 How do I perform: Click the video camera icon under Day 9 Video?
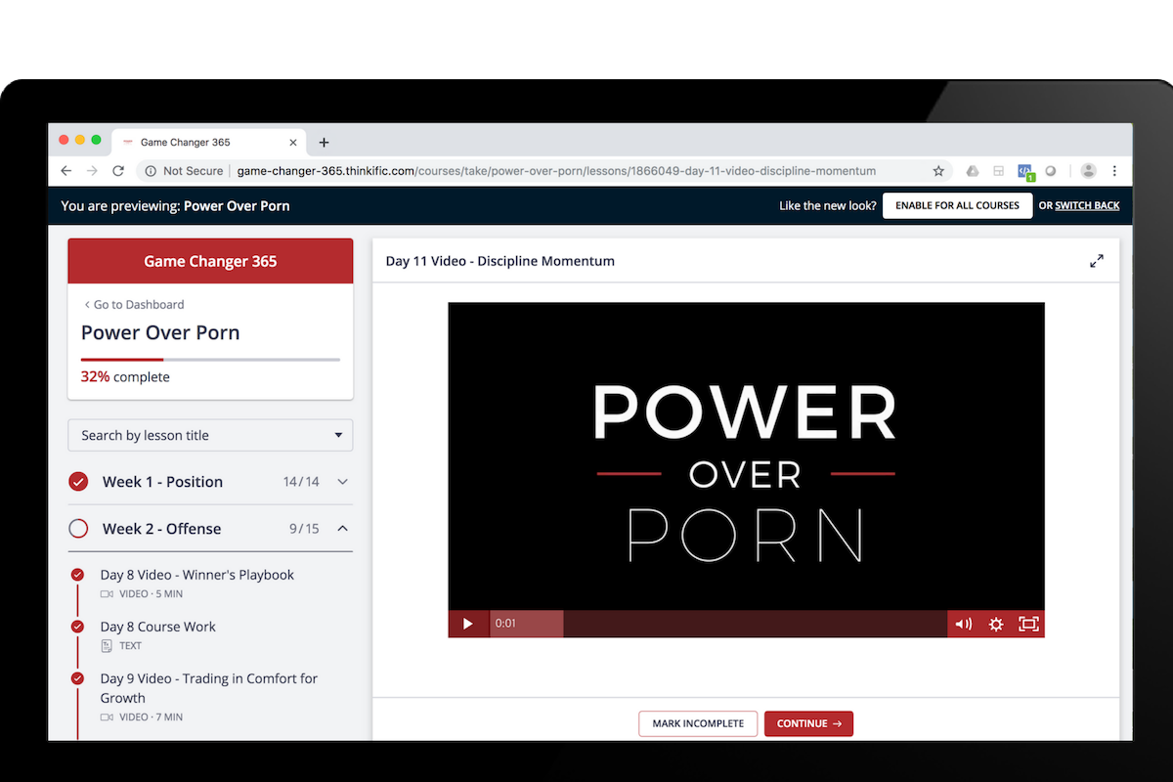click(107, 717)
